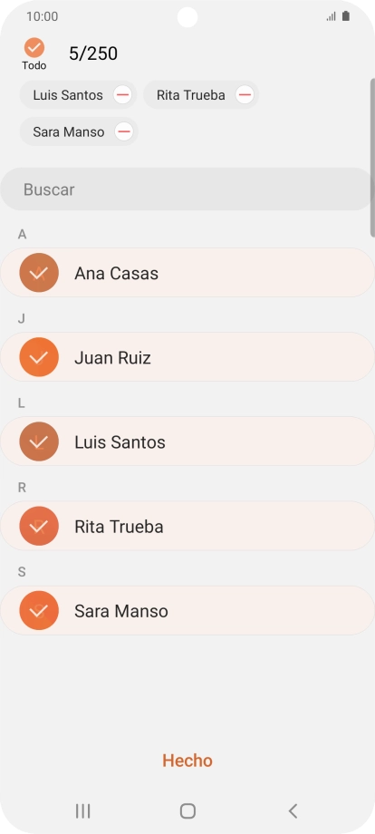Deselect Sara Manso contact checkmark
This screenshot has height=834, width=375.
point(39,611)
